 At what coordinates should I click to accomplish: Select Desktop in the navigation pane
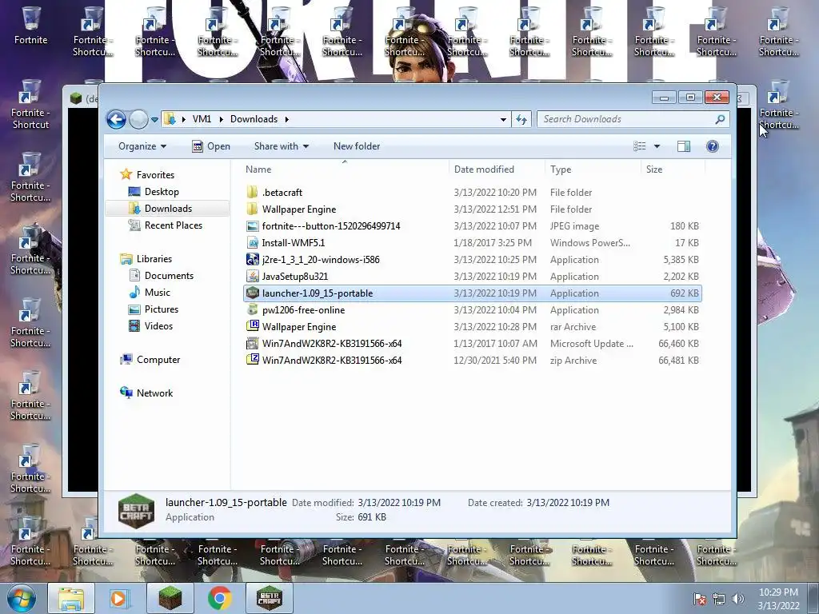(162, 192)
